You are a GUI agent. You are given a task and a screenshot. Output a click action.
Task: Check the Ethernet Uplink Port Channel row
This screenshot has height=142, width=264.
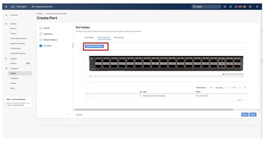[87, 96]
